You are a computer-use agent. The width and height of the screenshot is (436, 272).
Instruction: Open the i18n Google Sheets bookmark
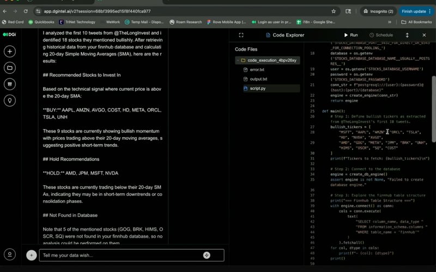coord(316,22)
